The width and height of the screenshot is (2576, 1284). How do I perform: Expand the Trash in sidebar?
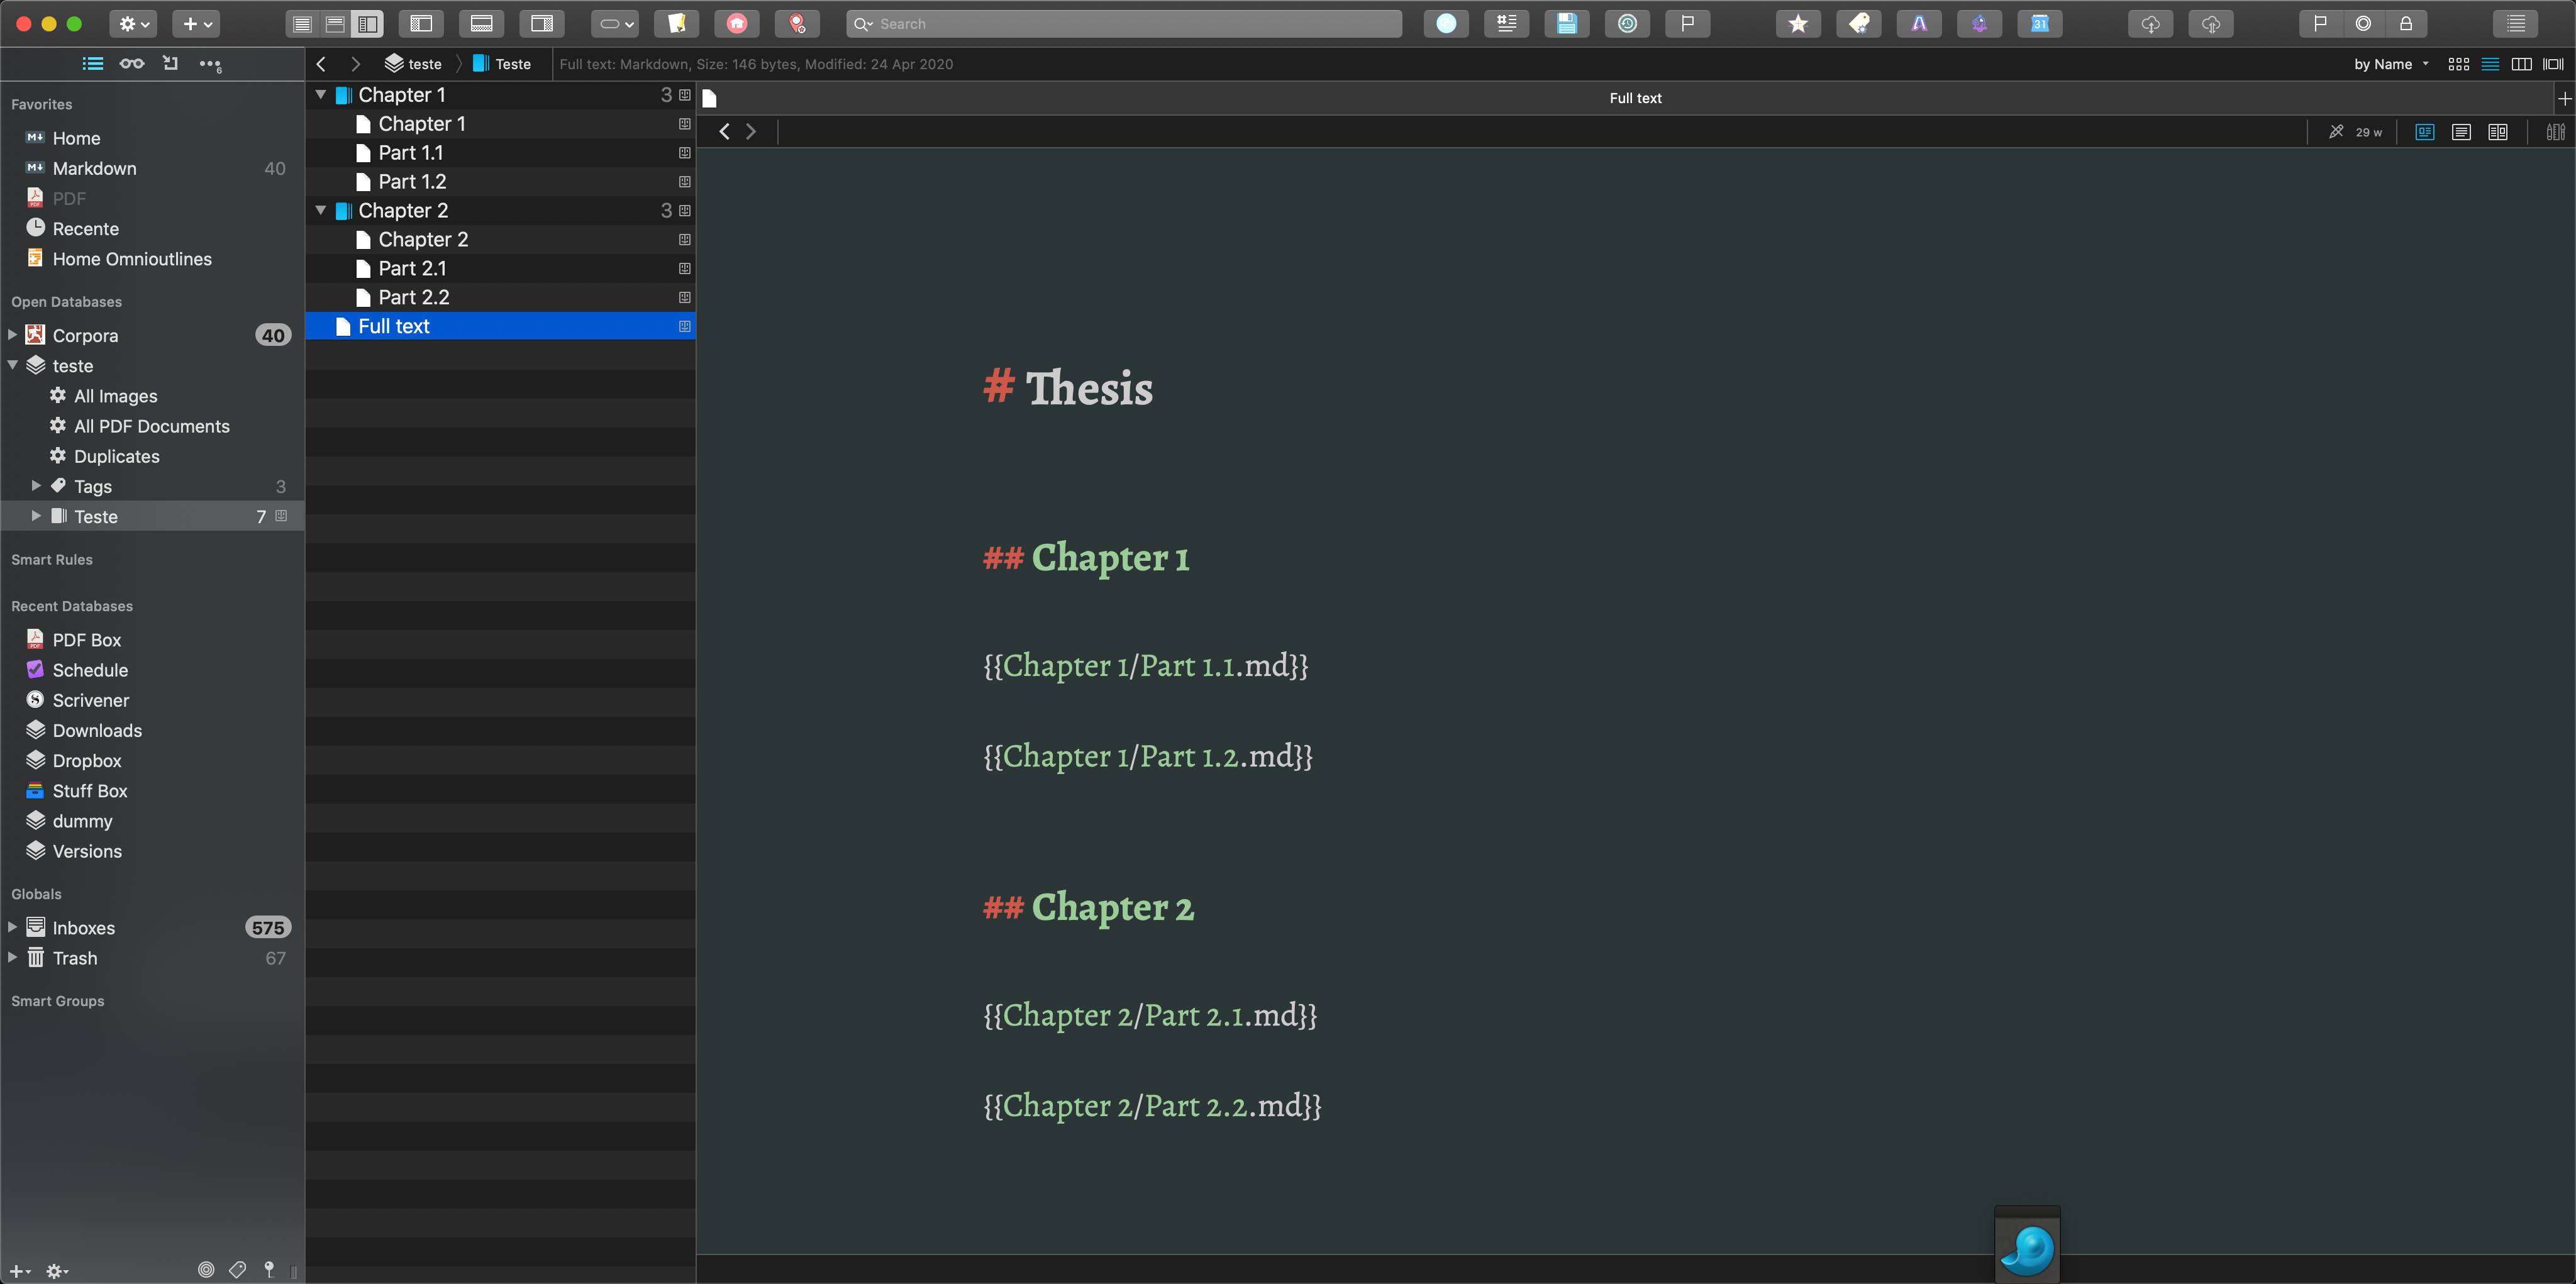click(x=12, y=957)
